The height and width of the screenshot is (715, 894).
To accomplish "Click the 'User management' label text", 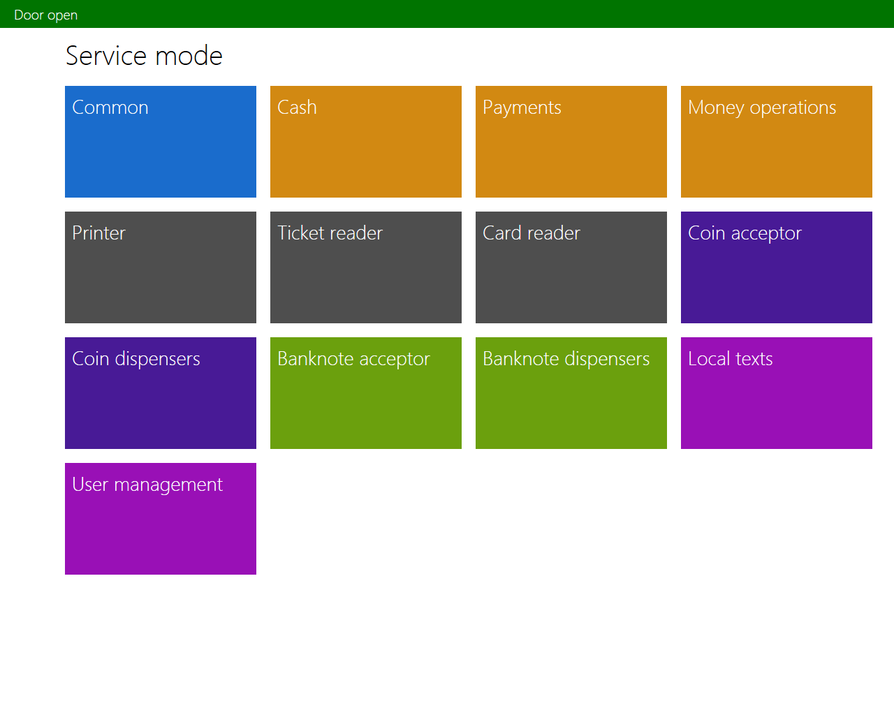I will (x=147, y=485).
